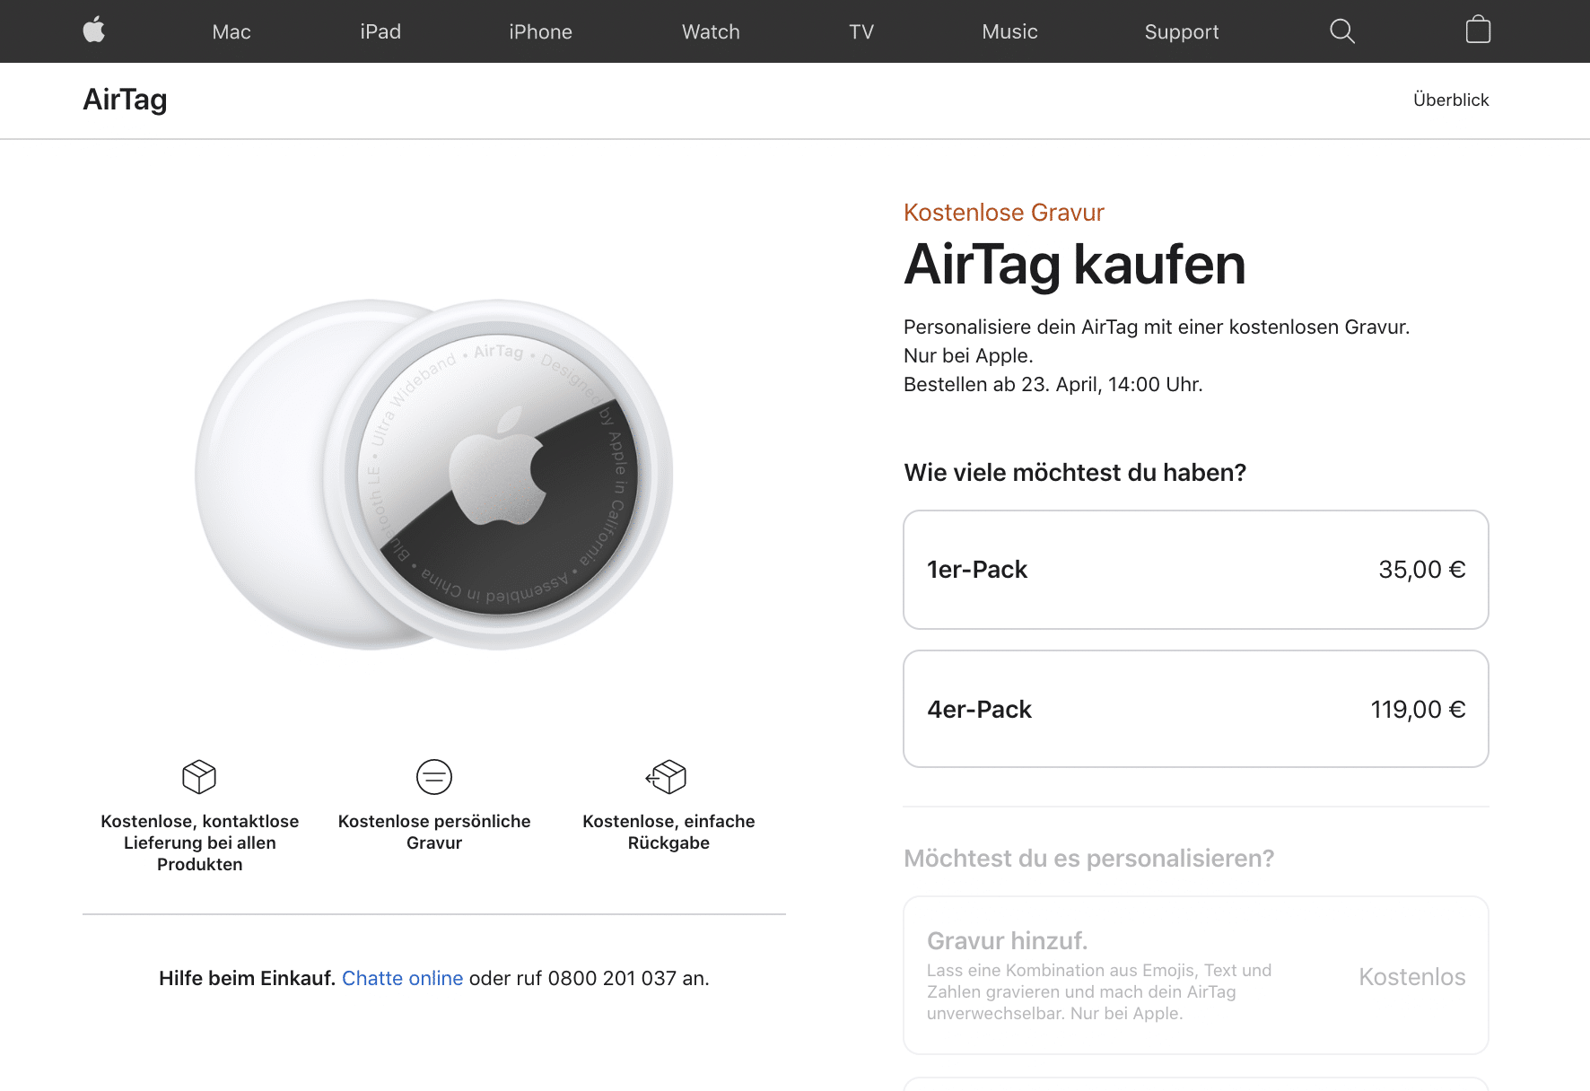
Task: Go to the iPhone menu item
Action: (x=540, y=32)
